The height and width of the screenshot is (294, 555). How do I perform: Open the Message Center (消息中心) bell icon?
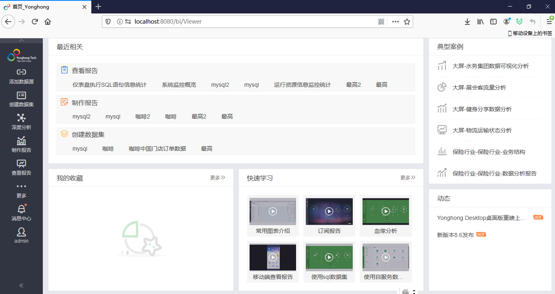(21, 209)
